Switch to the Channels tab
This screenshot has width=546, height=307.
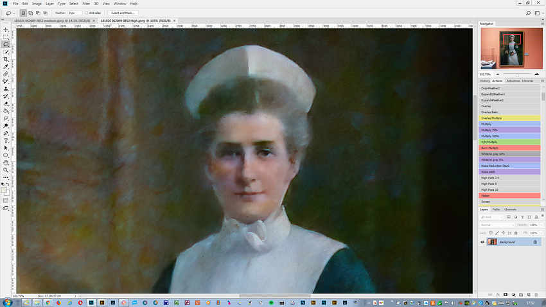pos(510,209)
